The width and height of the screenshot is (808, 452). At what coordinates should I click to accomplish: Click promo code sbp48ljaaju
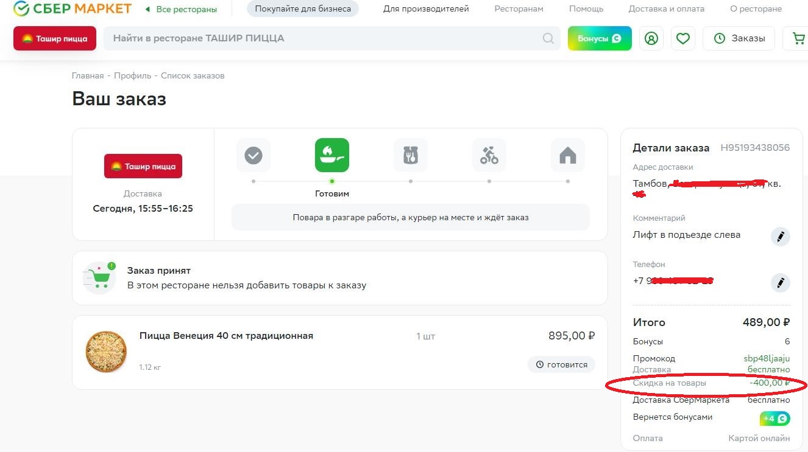[x=767, y=358]
